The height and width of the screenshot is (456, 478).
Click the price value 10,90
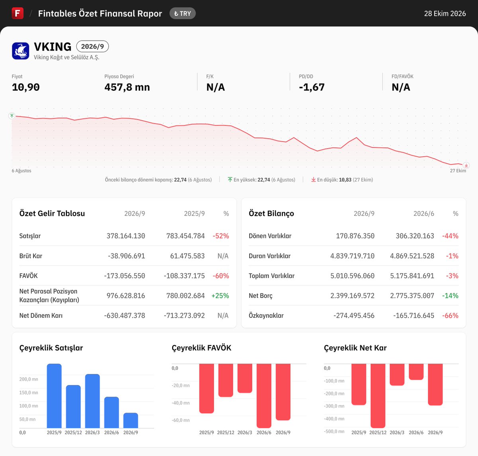[x=26, y=87]
